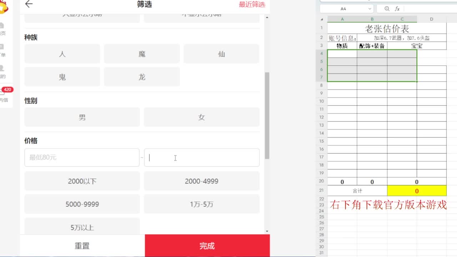The image size is (457, 257).
Task: Select price range 2000-4999
Action: [x=202, y=181]
